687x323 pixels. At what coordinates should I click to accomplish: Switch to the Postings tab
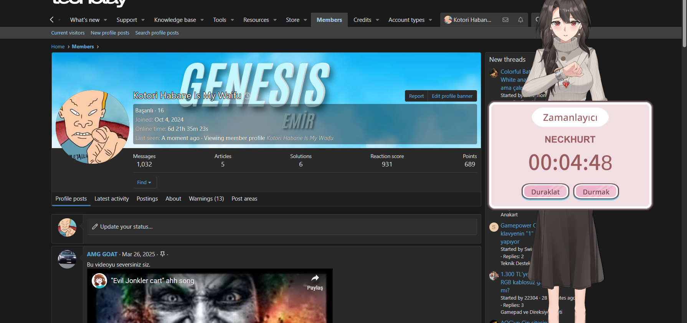(x=147, y=199)
